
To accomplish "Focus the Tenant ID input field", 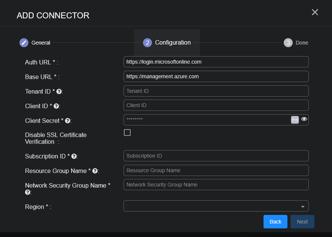I will click(x=216, y=91).
